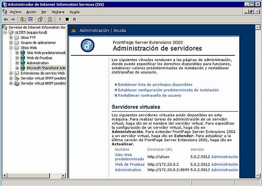This screenshot has width=262, height=186.
Task: Click Administración link for http://ulises row
Action: (x=225, y=157)
